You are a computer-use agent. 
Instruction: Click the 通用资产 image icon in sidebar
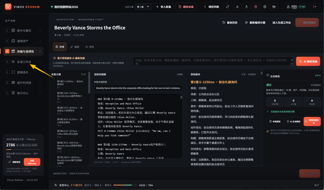[13, 41]
